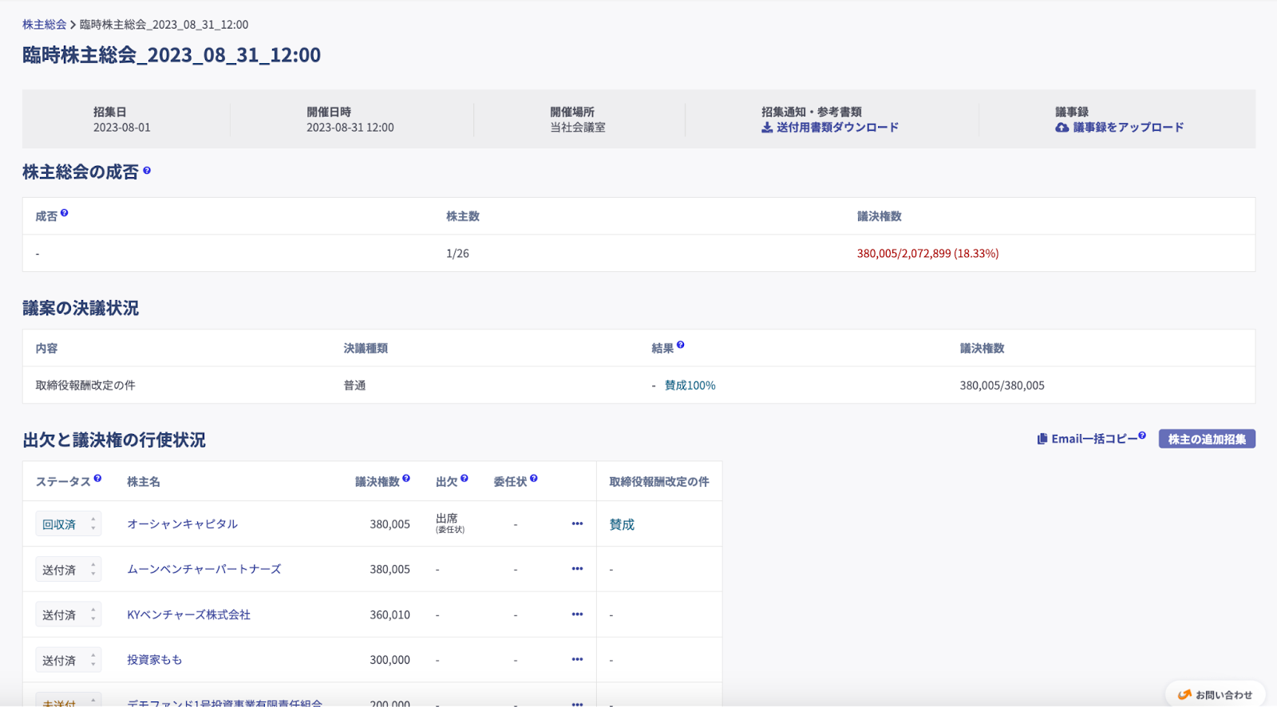Change status dropdown for オーシャンキャピタル (回収済)
This screenshot has width=1277, height=707.
[69, 524]
